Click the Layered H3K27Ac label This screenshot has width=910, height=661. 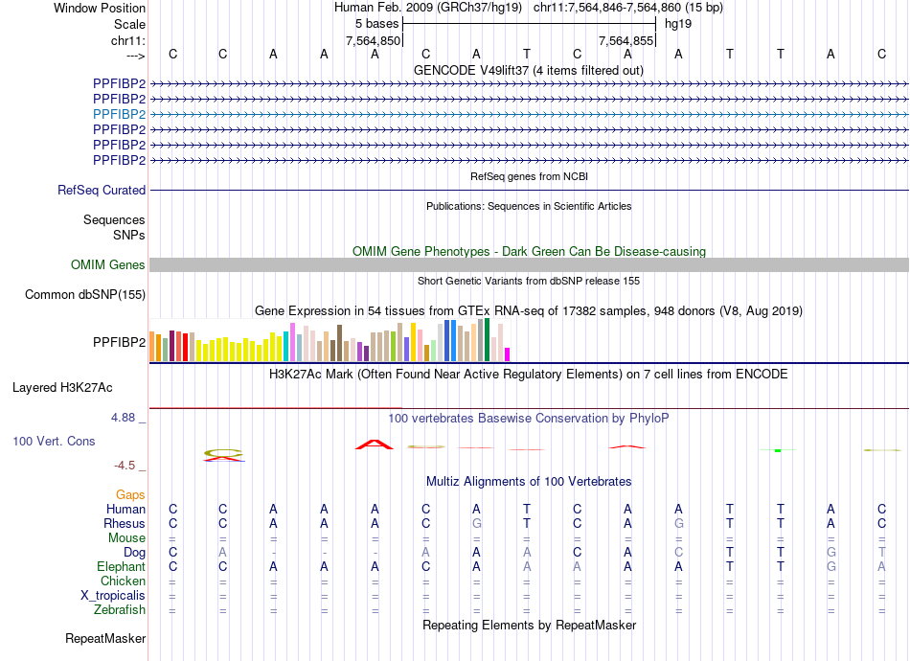tap(62, 388)
